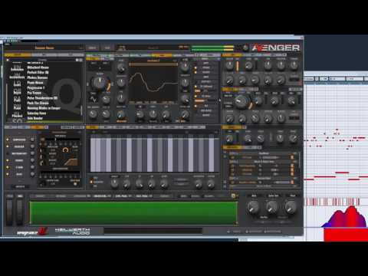Click the second list-view icon above the preset list

pyautogui.click(x=81, y=60)
